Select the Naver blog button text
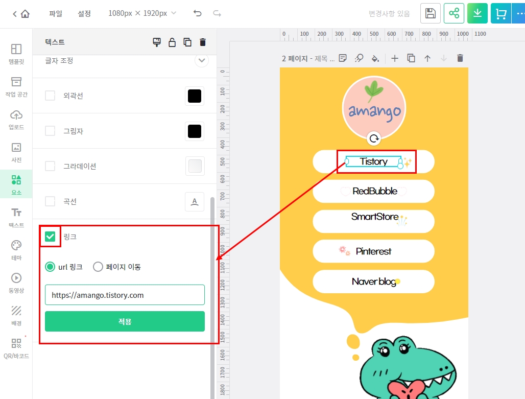The width and height of the screenshot is (525, 399). 374,281
